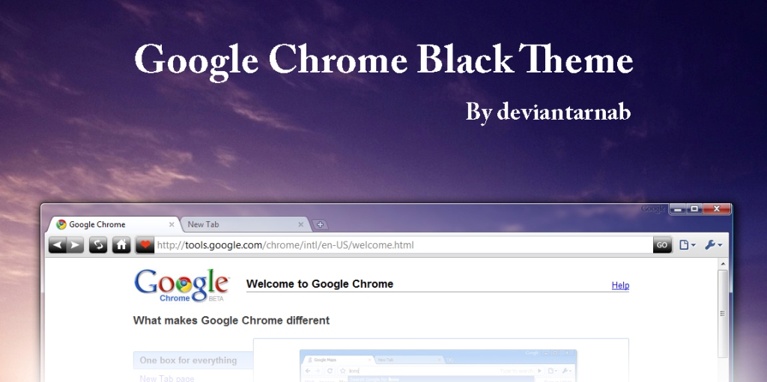Close the New Tab tab
This screenshot has width=767, height=382.
(x=301, y=225)
